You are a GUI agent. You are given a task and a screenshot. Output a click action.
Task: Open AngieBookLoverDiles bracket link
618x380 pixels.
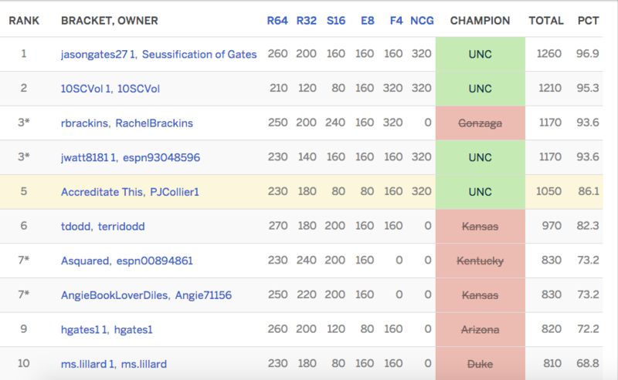(114, 295)
